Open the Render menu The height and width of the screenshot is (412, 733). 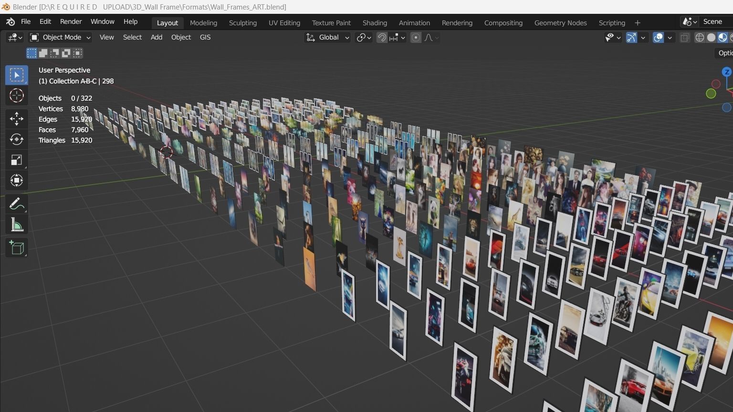[x=71, y=22]
